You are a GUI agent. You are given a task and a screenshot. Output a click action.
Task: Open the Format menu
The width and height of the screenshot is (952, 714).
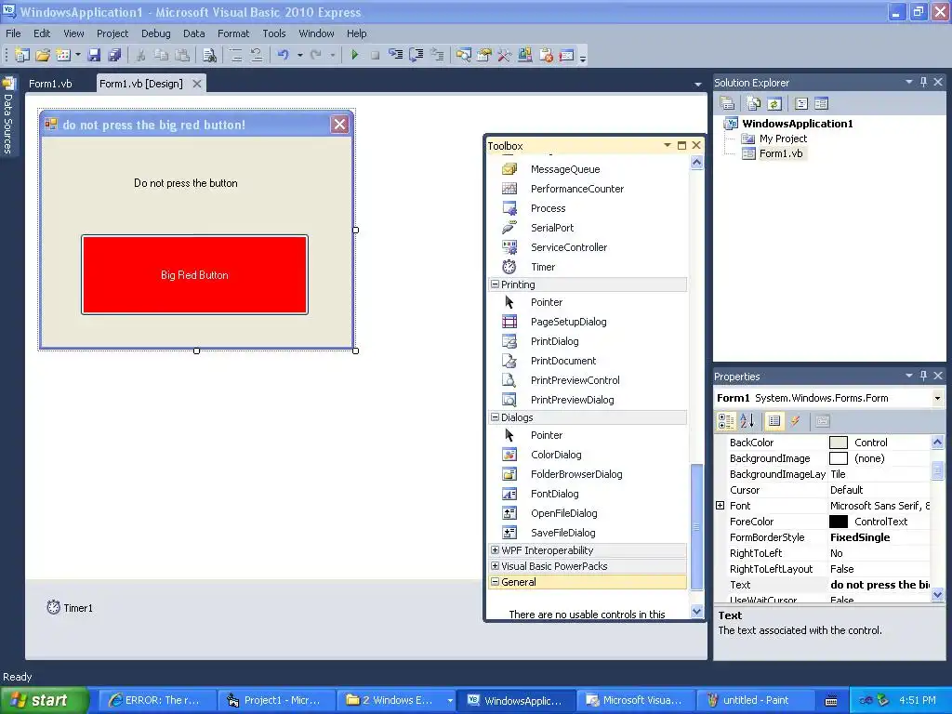click(233, 33)
